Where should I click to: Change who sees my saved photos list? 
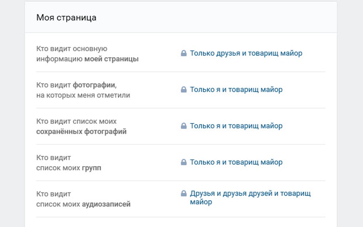tap(236, 126)
